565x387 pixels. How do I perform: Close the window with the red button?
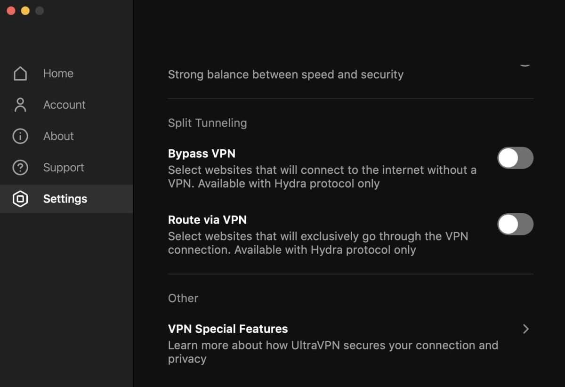[x=11, y=10]
